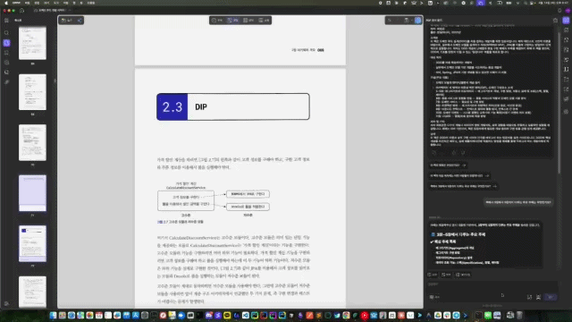
Task: Click the home icon in chat panel header
Action: [x=555, y=21]
